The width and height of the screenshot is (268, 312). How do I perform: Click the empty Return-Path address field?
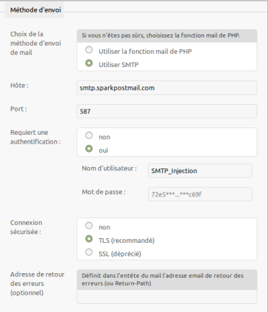(167, 297)
